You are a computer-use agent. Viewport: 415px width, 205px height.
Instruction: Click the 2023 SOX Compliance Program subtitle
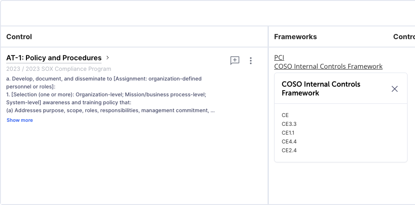click(x=59, y=69)
